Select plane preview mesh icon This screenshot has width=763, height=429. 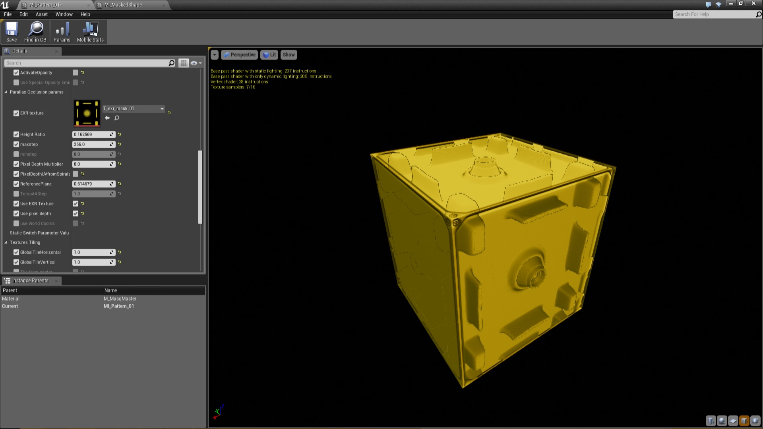pos(733,421)
